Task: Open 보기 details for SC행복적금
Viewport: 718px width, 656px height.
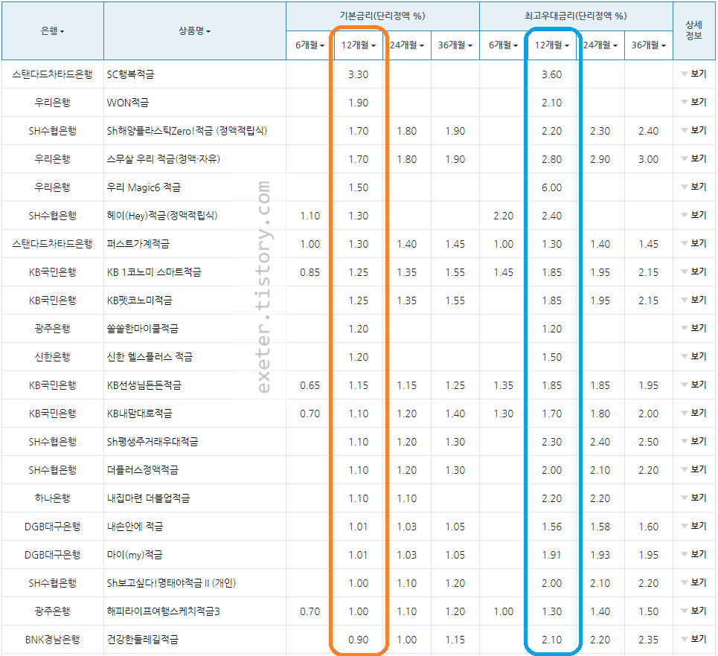Action: (x=693, y=74)
